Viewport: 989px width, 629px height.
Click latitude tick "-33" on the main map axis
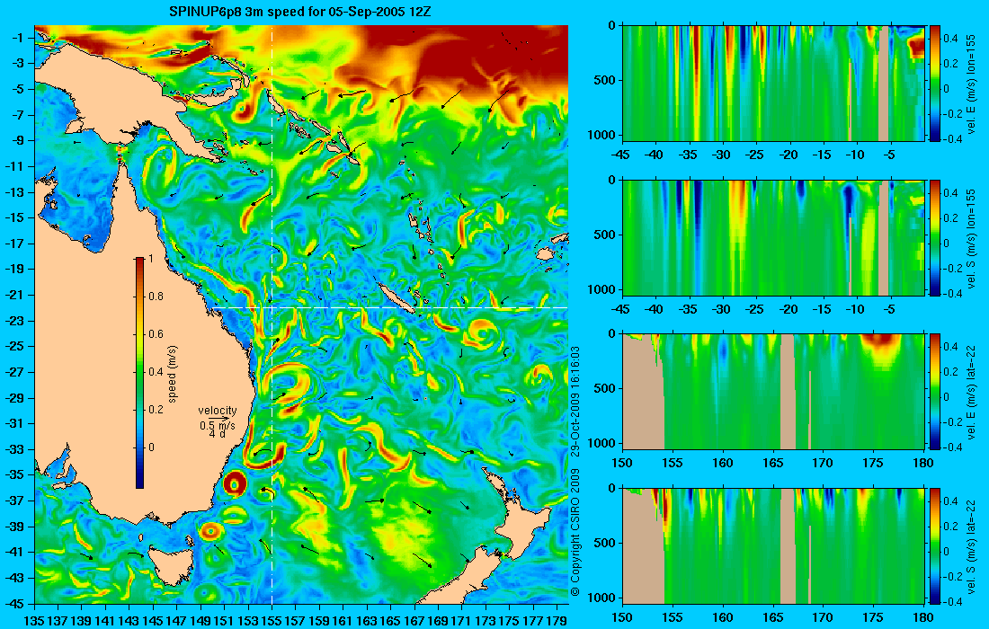click(13, 449)
